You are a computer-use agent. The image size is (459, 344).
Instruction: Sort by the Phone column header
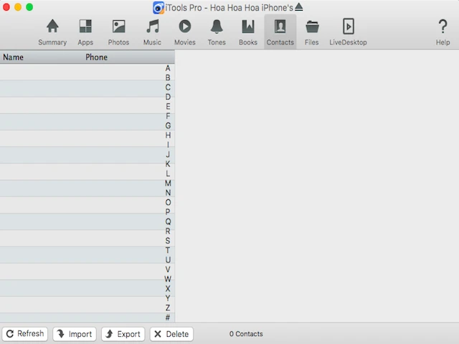point(96,57)
